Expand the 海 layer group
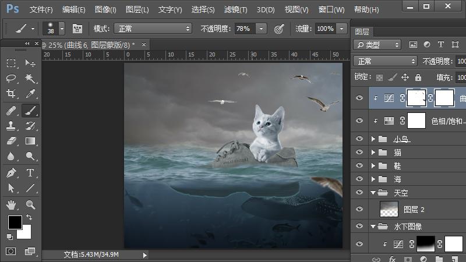This screenshot has width=466, height=262. 373,179
